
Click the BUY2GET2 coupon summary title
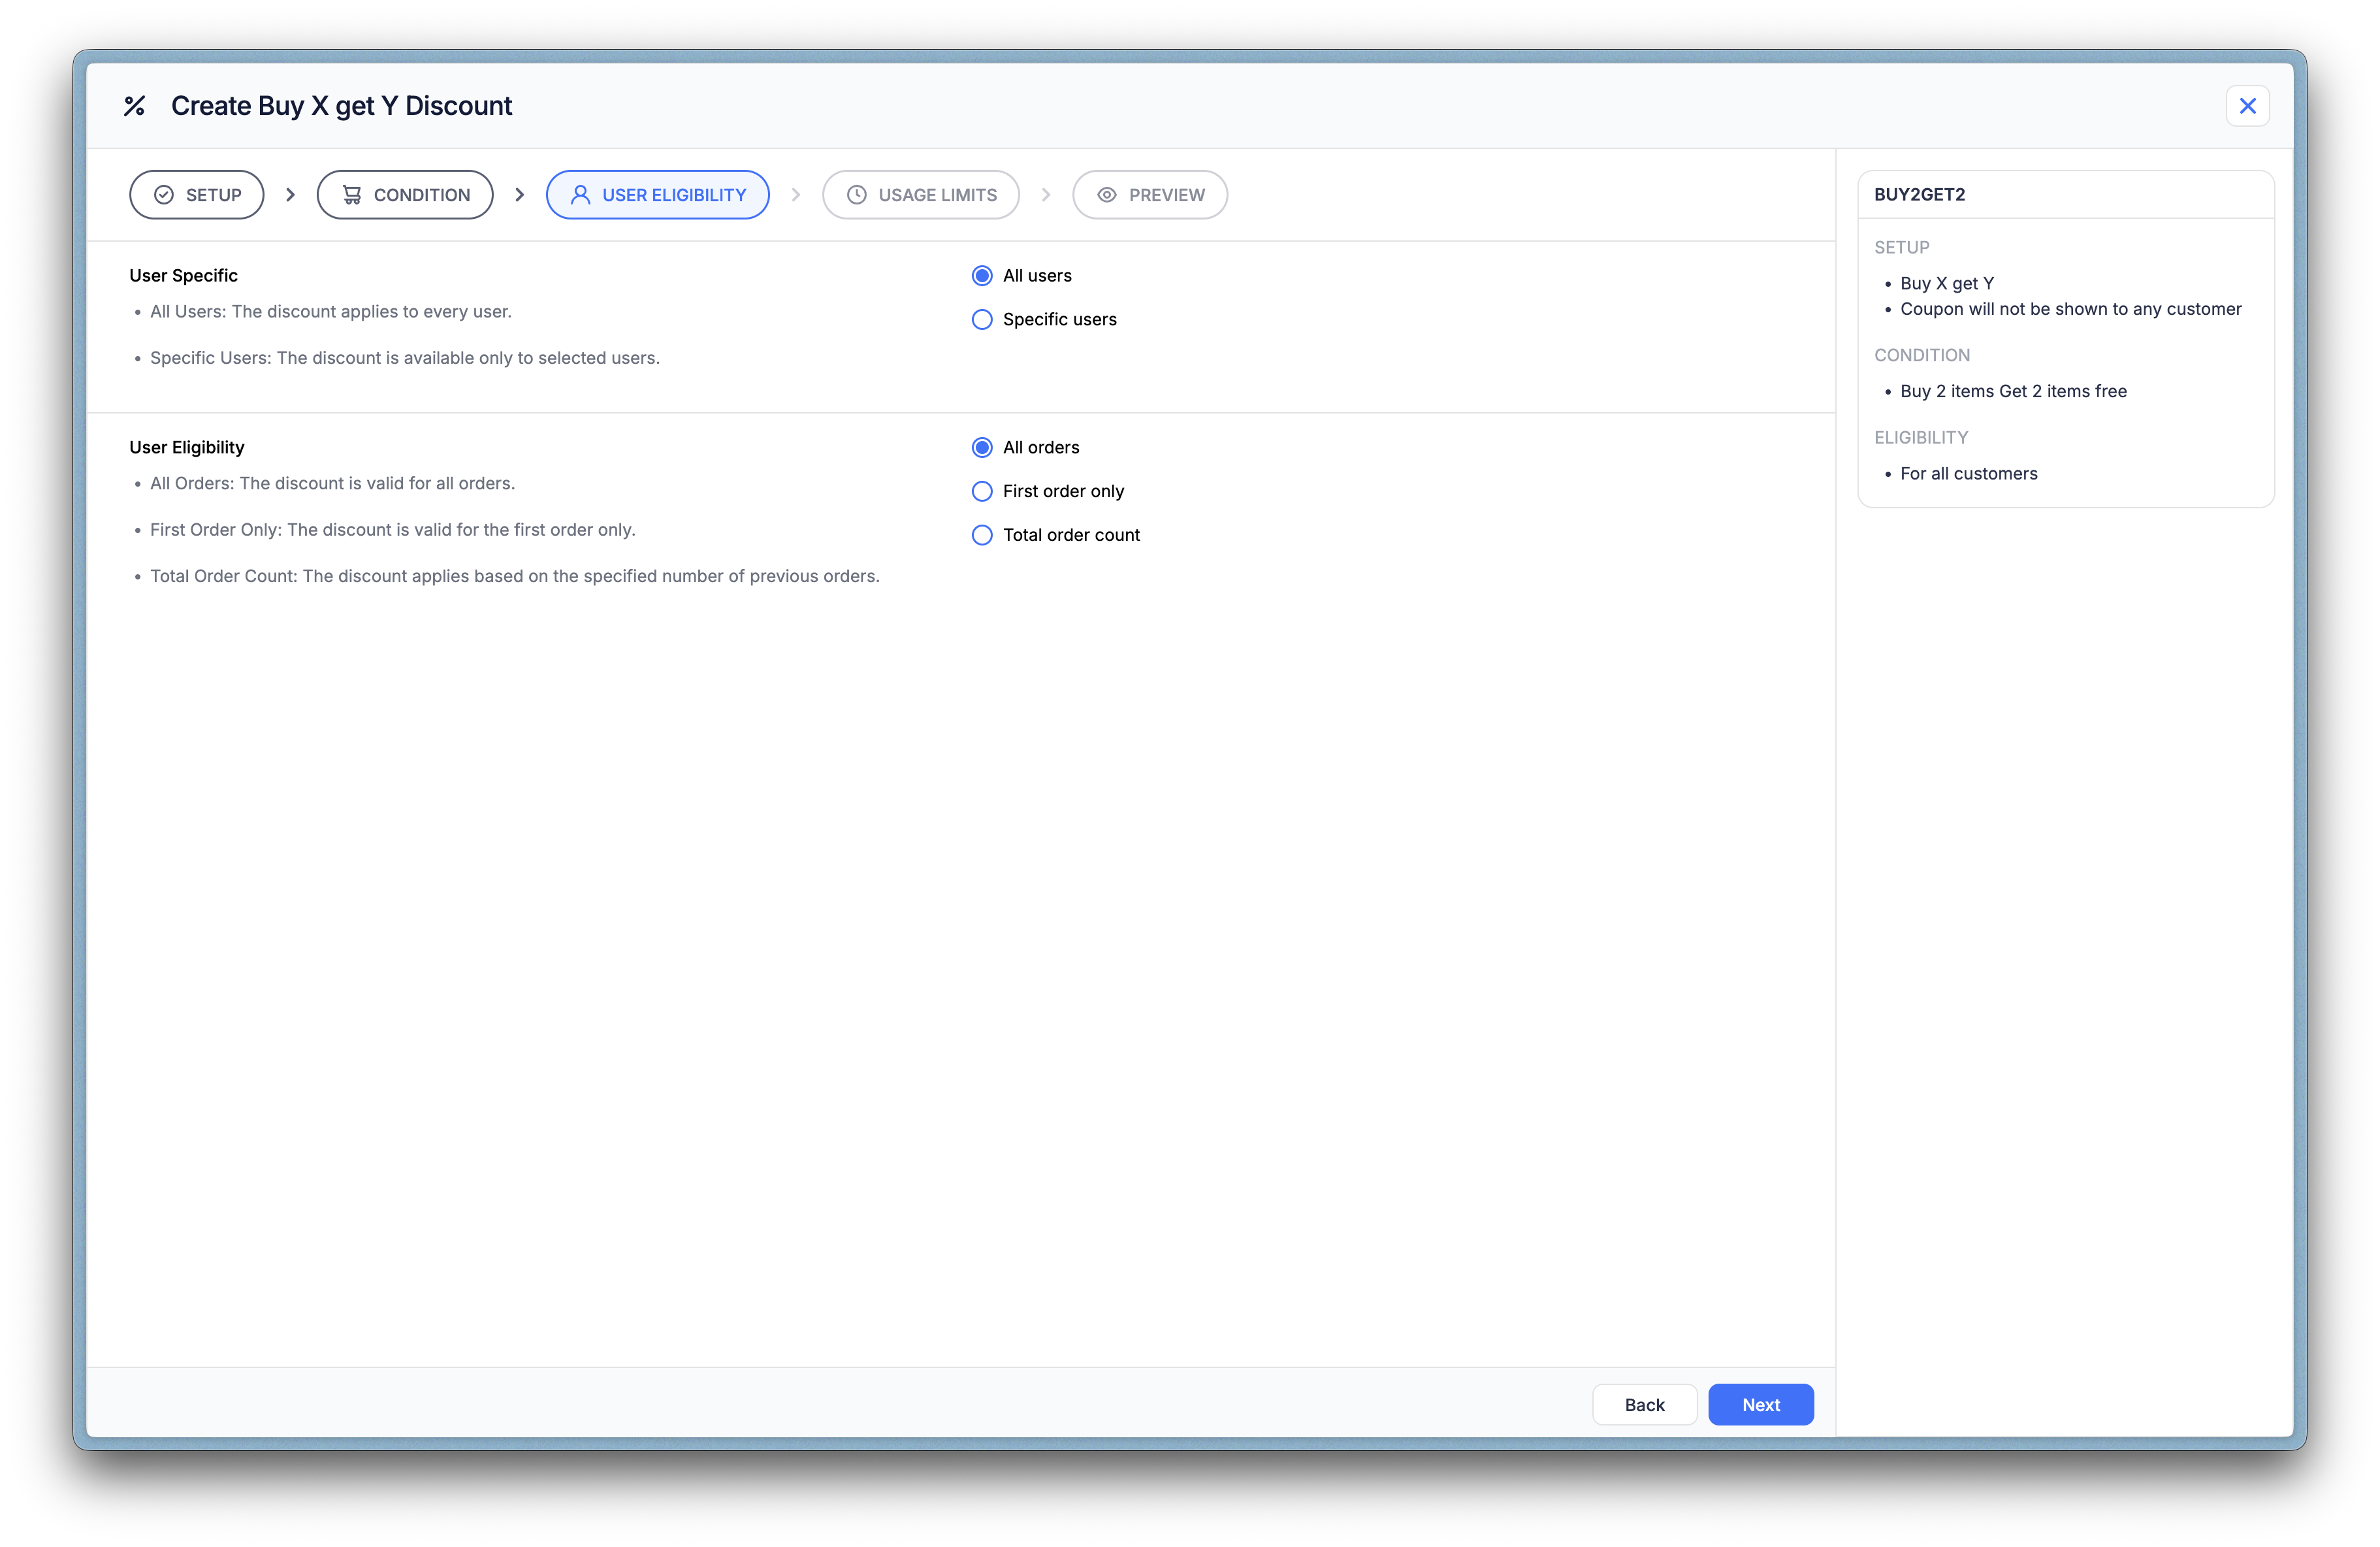(1919, 195)
